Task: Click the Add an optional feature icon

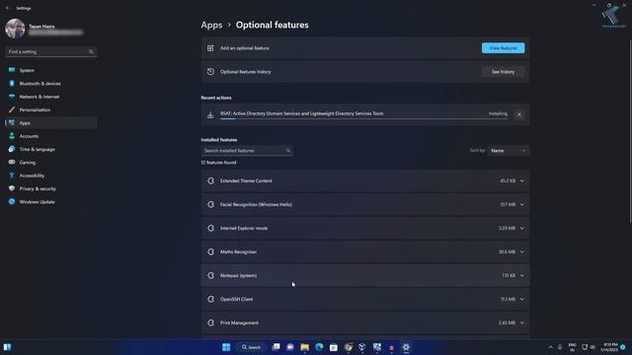Action: (210, 48)
